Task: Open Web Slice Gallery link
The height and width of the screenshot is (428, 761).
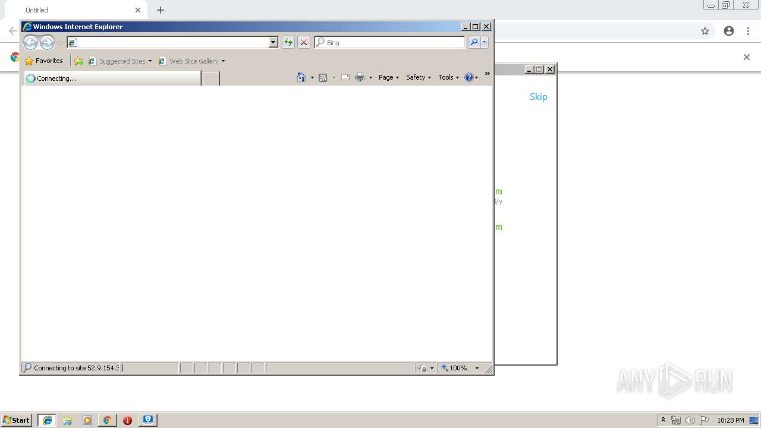Action: (188, 61)
